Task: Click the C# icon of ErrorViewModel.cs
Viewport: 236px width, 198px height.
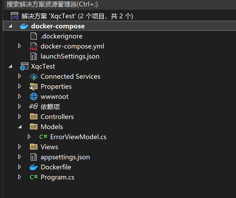Action: point(43,137)
